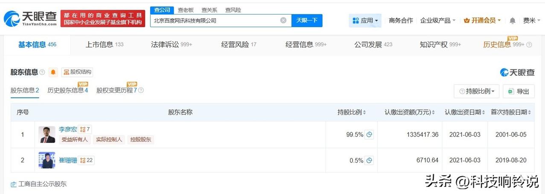
Task: Open the help icon next to 股东信息 heading
Action: click(x=42, y=72)
